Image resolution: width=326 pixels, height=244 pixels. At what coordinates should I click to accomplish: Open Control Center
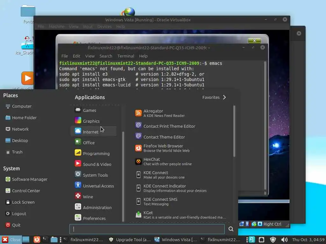tap(23, 191)
